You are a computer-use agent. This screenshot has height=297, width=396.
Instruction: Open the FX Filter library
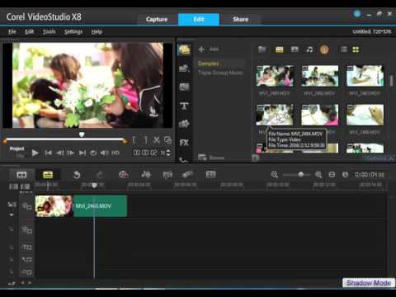click(x=184, y=143)
